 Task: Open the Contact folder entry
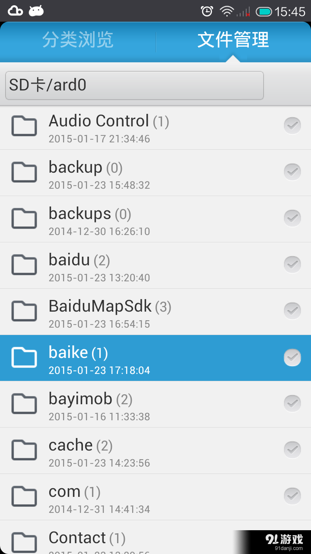155,537
